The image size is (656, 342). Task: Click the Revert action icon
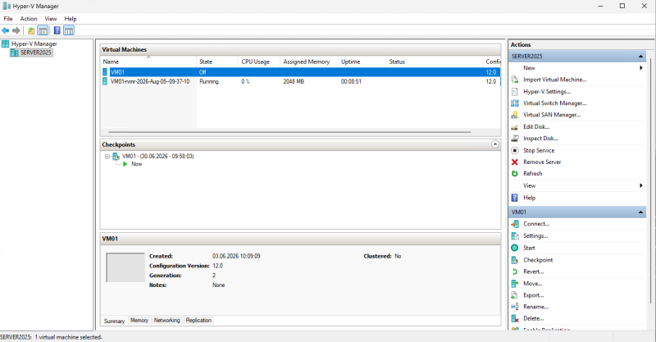point(515,271)
